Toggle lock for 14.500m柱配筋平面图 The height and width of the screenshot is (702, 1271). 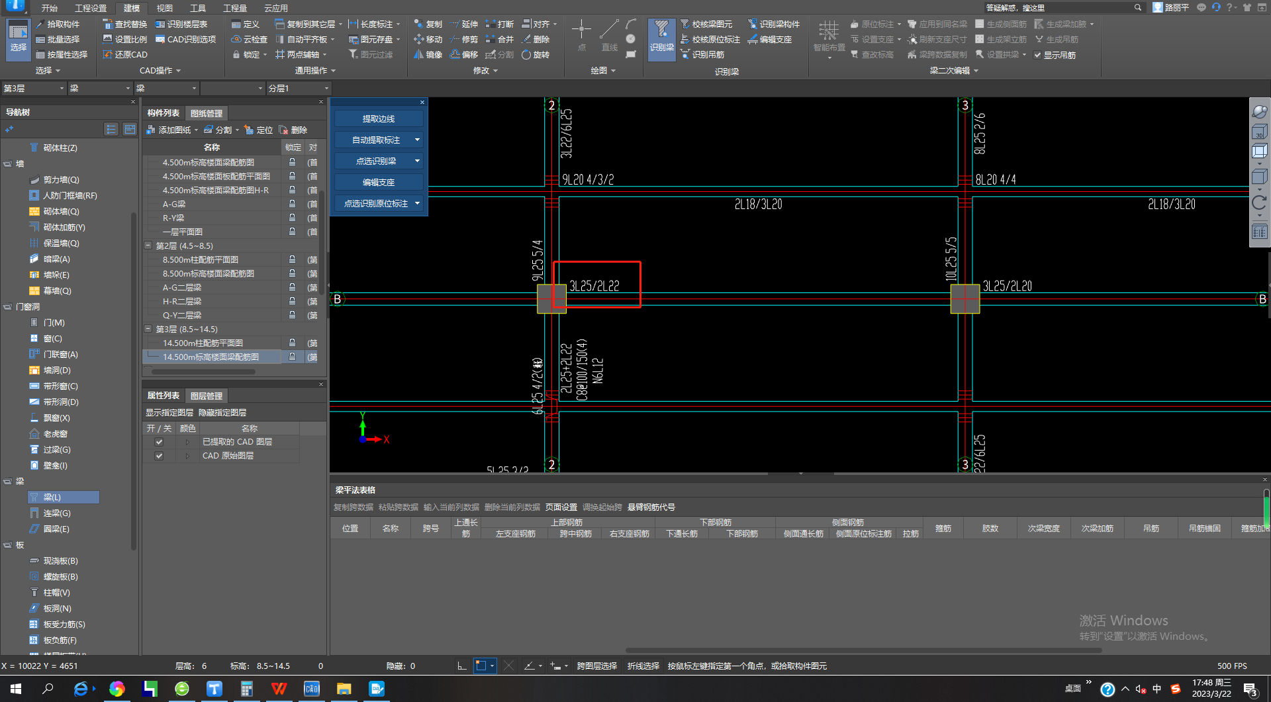click(x=292, y=343)
